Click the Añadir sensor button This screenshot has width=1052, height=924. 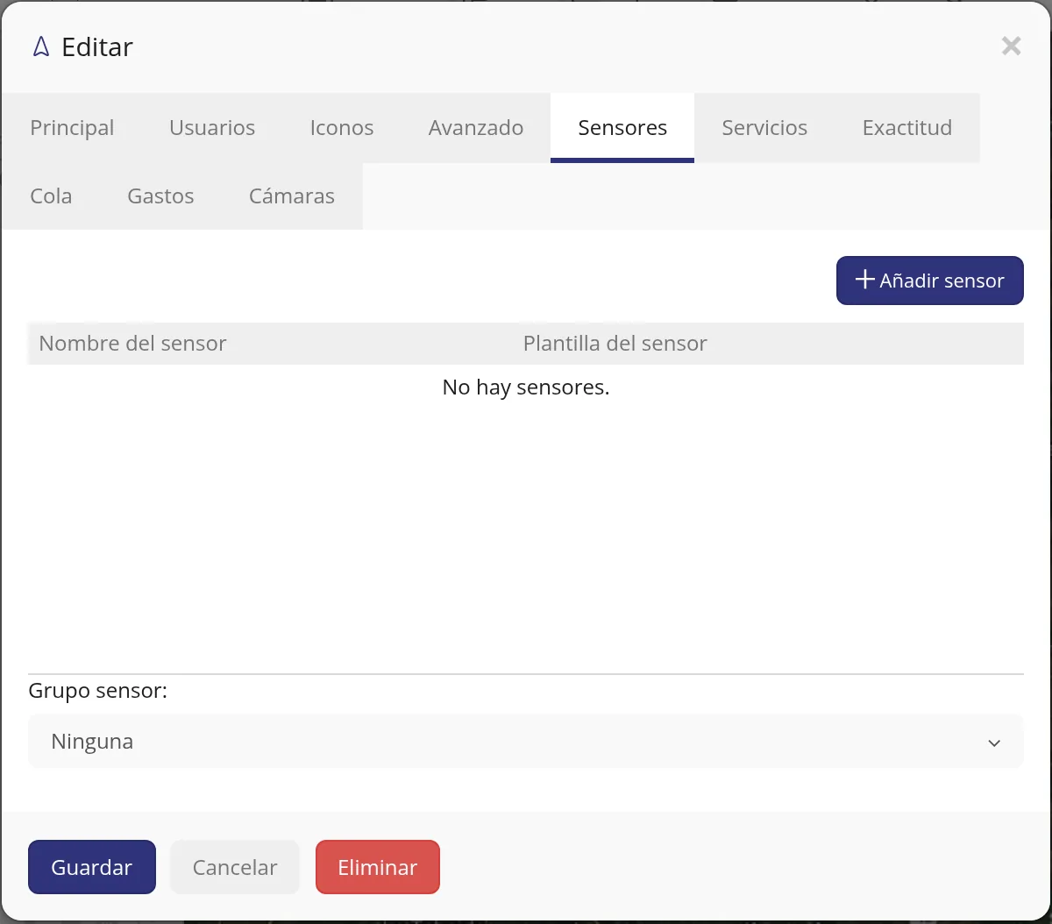(930, 281)
